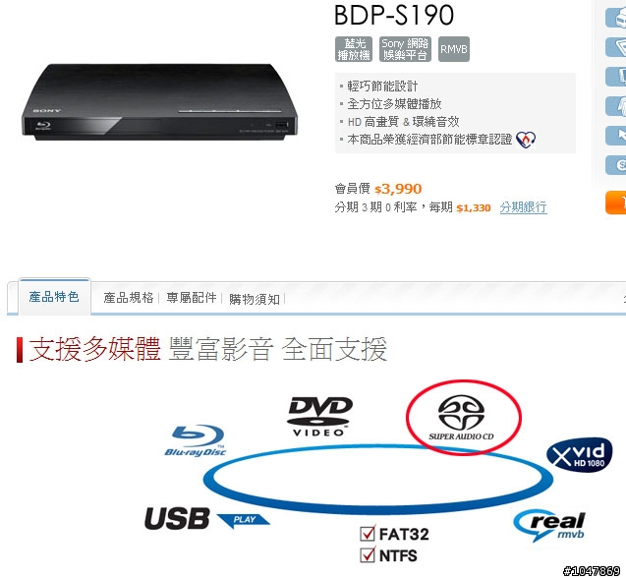
Task: Toggle the NTFS checkbox
Action: 368,555
